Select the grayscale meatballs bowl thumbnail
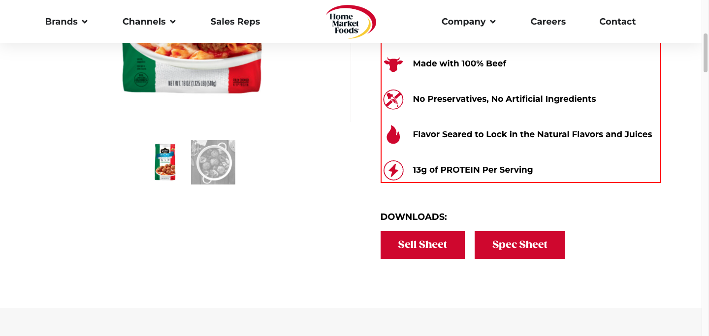 tap(213, 162)
